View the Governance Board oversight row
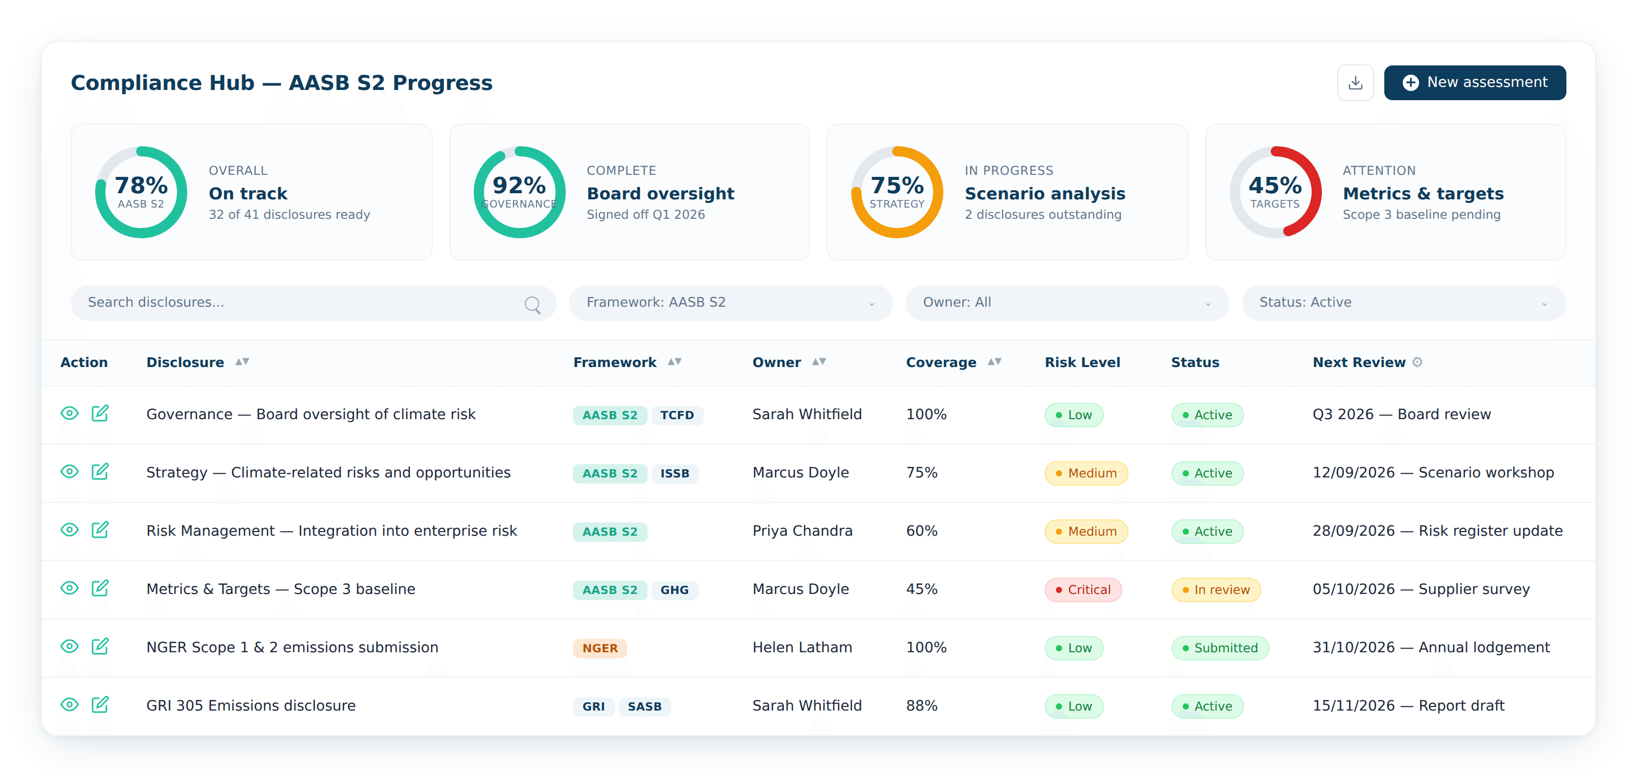Screen dimensions: 1637x777 pyautogui.click(x=69, y=413)
